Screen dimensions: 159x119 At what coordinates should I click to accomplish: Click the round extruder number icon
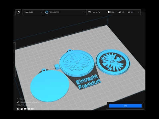pos(47,12)
